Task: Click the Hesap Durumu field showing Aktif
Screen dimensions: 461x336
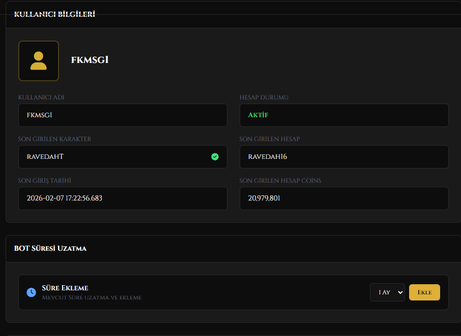Action: pos(344,115)
